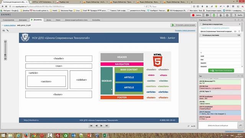This screenshot has height=138, width=245.
Task: Open the Доска tab
Action: (49, 20)
